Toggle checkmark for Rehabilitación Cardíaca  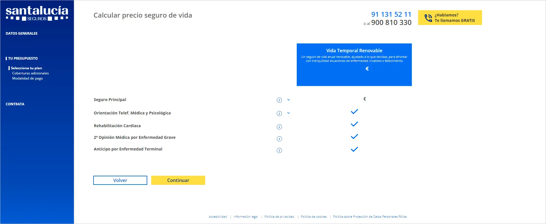pos(354,124)
